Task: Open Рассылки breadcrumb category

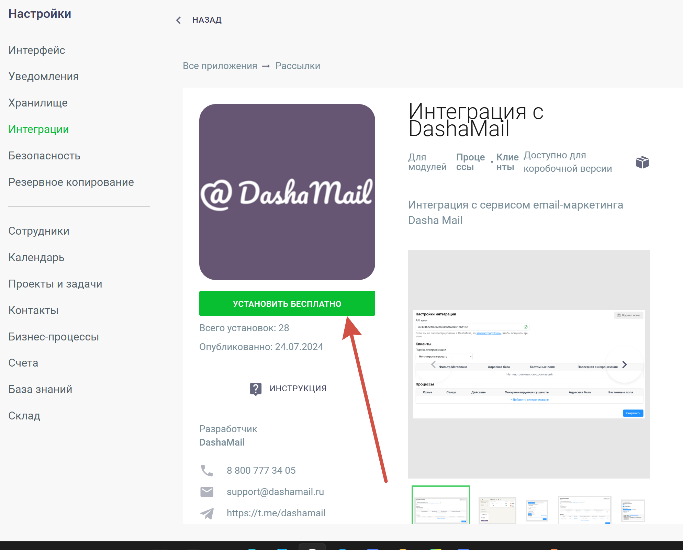Action: [x=298, y=66]
